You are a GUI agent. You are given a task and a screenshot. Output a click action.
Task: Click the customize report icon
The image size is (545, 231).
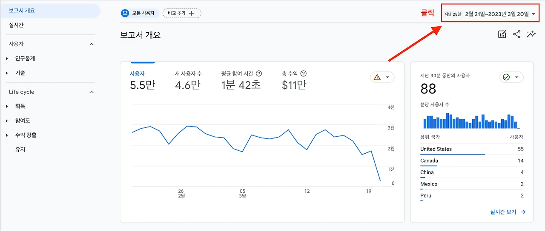(x=502, y=34)
